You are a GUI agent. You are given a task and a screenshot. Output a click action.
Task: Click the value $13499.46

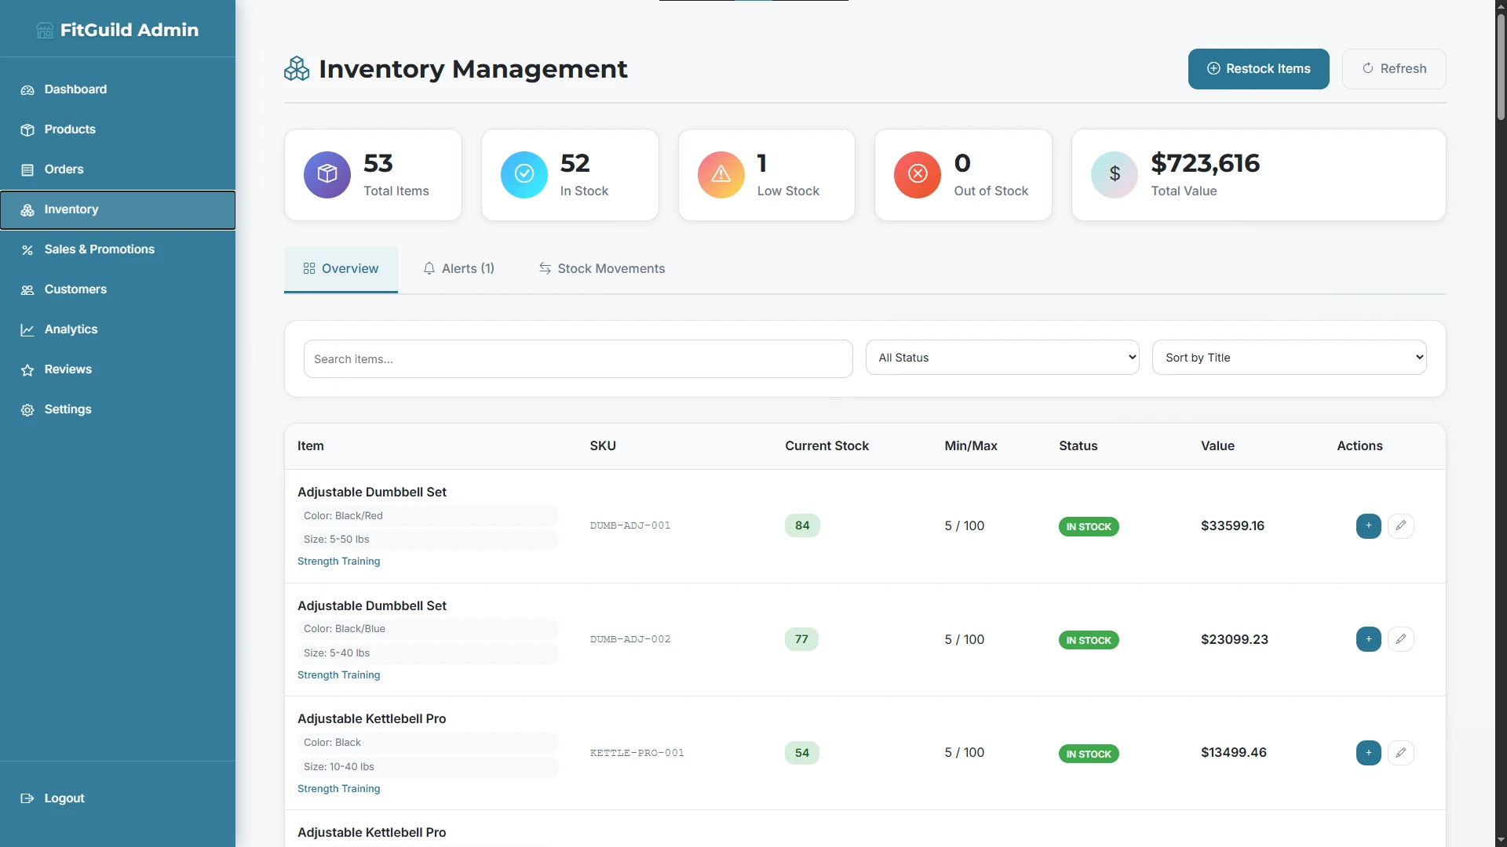pos(1234,753)
